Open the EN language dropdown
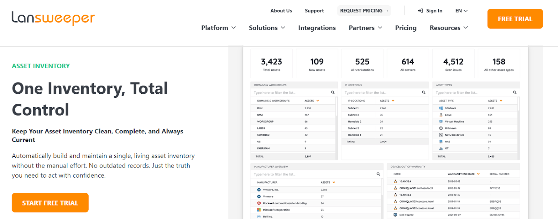Screen dimensions: 558x219 (x=461, y=11)
